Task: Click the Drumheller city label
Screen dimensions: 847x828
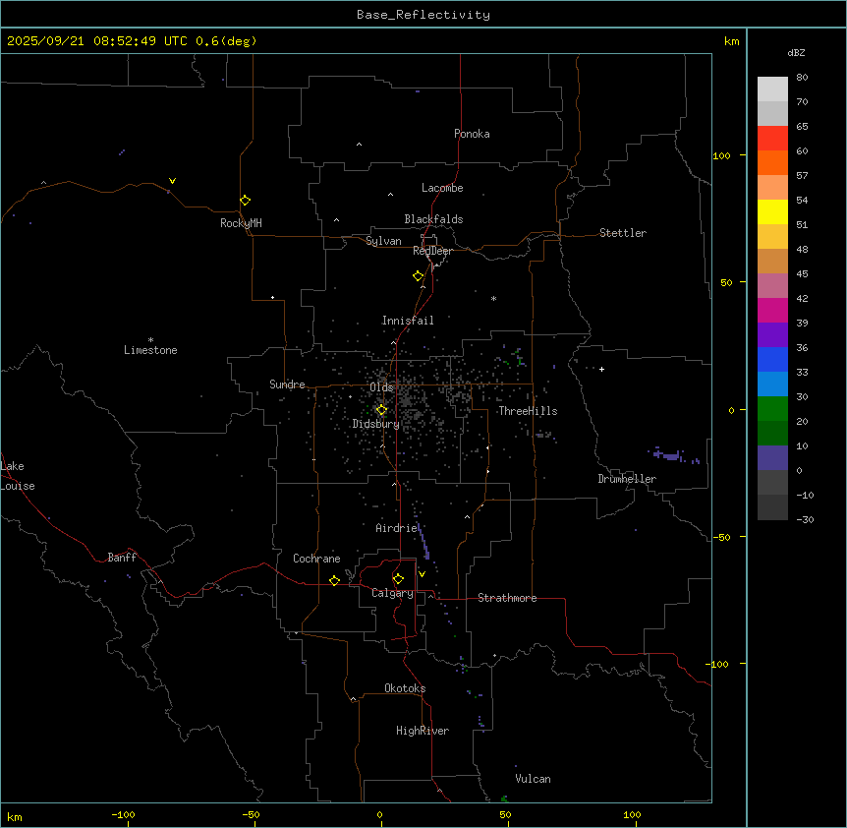Action: click(626, 479)
